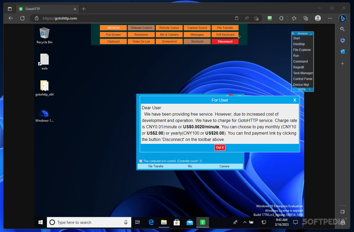This screenshot has height=232, width=354.
Task: Click Wake On Lan button
Action: pyautogui.click(x=141, y=41)
